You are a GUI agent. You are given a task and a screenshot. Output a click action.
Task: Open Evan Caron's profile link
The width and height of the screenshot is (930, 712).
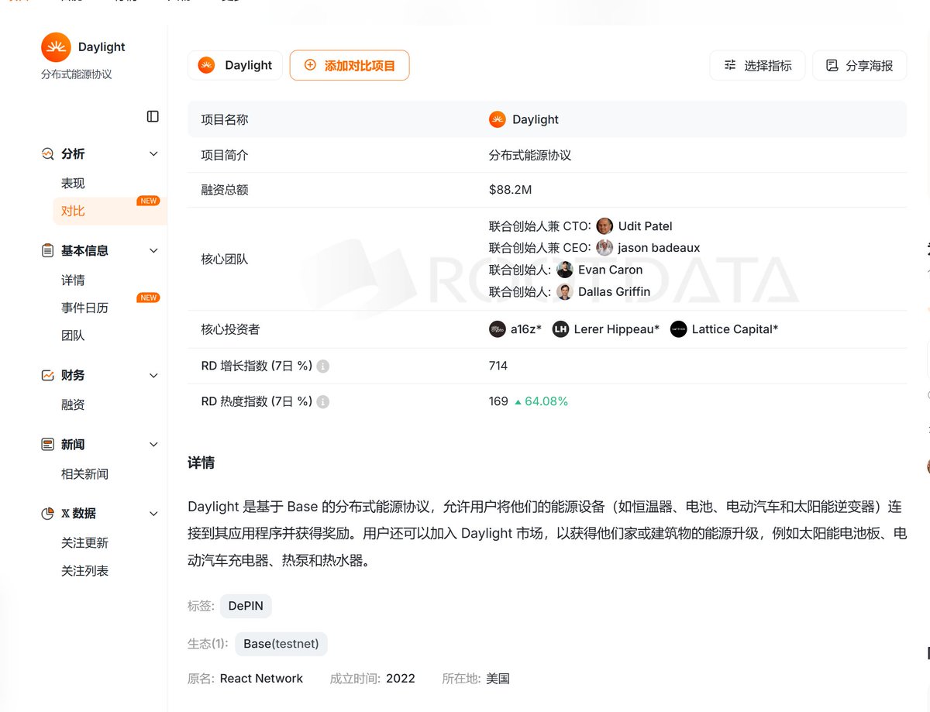pyautogui.click(x=611, y=270)
